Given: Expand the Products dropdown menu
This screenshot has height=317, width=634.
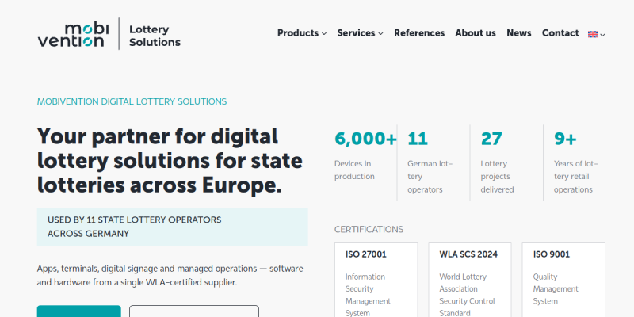Looking at the screenshot, I should 302,33.
